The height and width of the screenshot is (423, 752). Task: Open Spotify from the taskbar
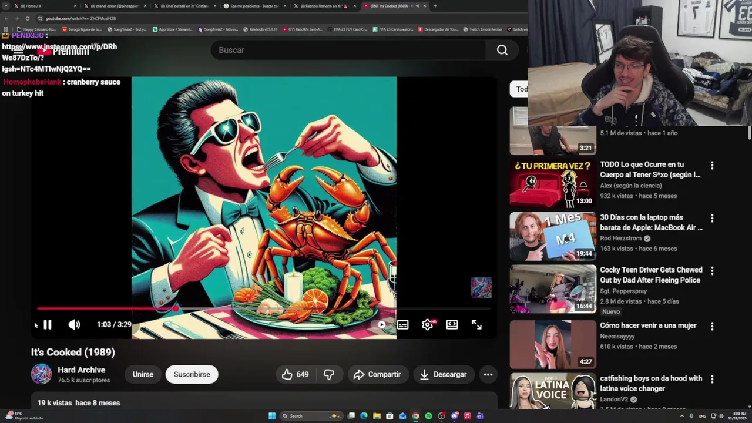pyautogui.click(x=428, y=416)
